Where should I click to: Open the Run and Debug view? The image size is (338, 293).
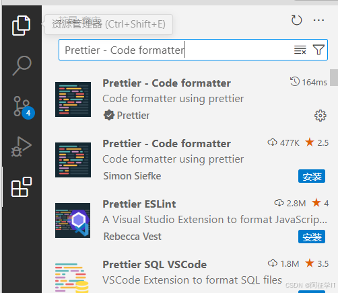(22, 146)
